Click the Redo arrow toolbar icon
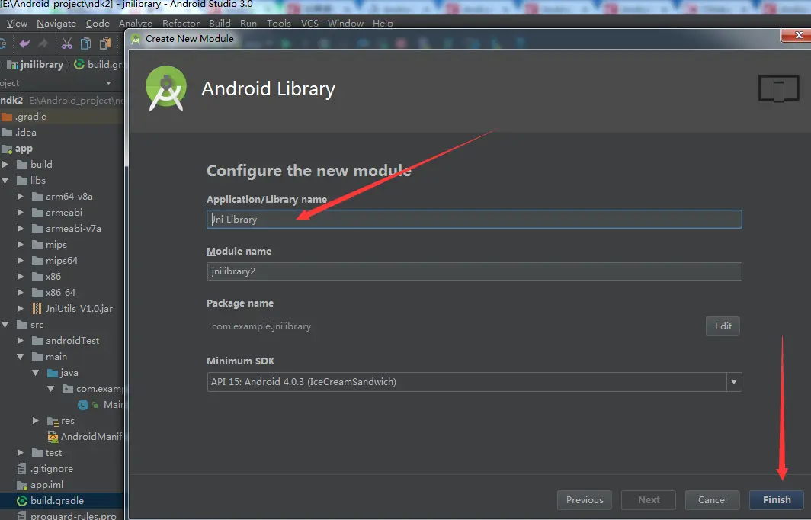The width and height of the screenshot is (811, 520). (43, 43)
